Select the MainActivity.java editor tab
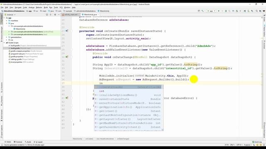266x149 pixels. click(x=90, y=15)
